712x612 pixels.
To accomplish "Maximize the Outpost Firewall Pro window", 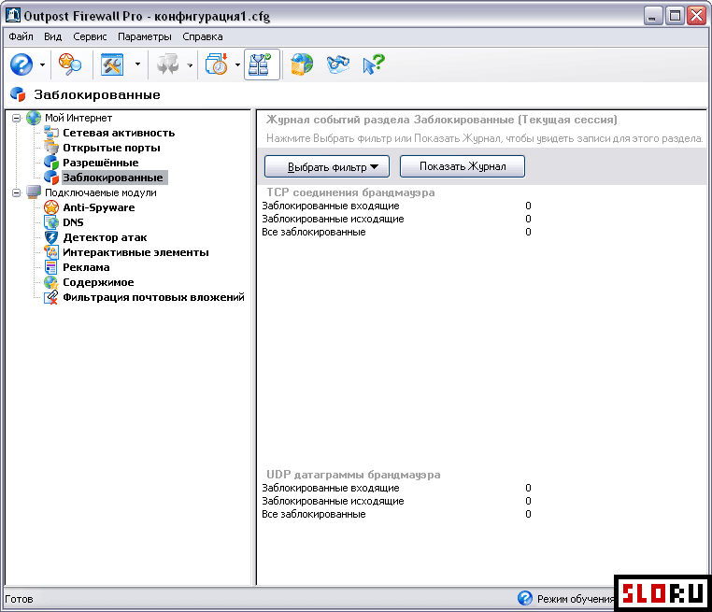I will [675, 16].
